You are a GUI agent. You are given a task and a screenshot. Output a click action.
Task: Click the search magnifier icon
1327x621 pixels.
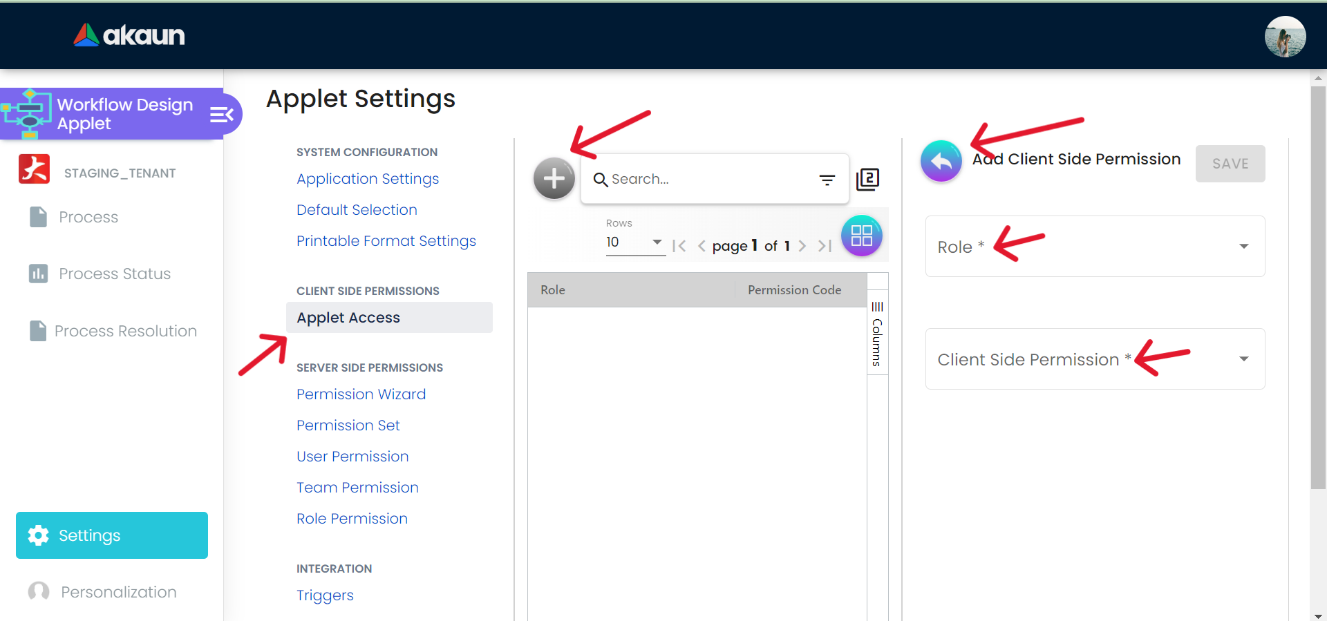pos(601,180)
